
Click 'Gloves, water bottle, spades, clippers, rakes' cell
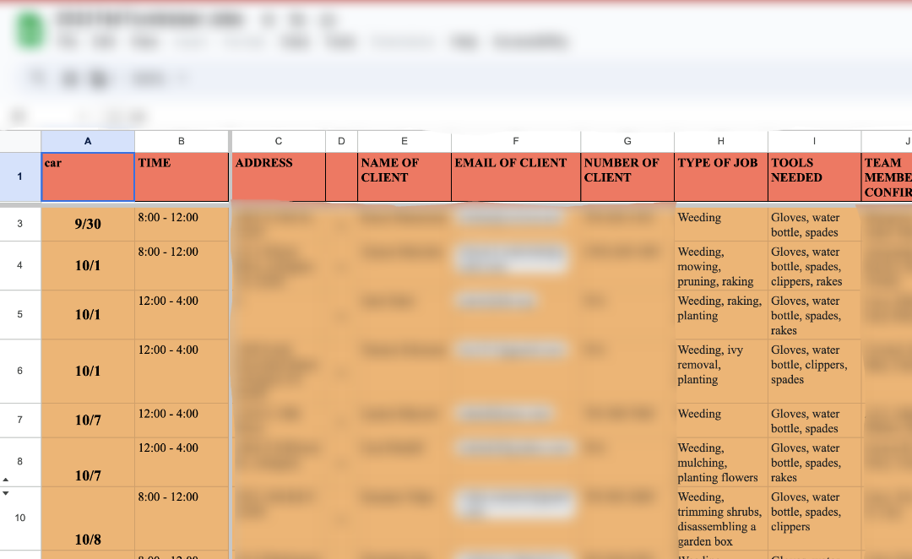814,265
